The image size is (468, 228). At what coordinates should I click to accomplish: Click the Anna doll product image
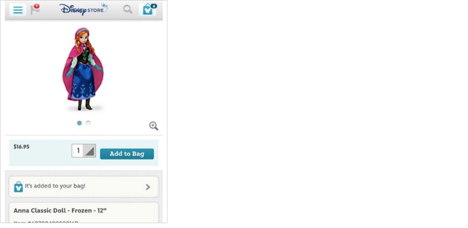coord(83,69)
